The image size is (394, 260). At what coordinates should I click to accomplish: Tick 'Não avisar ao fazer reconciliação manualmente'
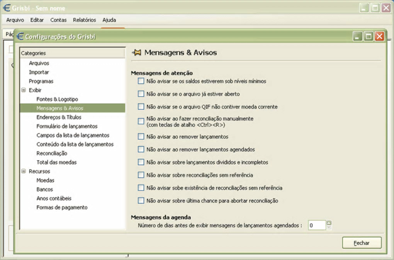pyautogui.click(x=141, y=121)
